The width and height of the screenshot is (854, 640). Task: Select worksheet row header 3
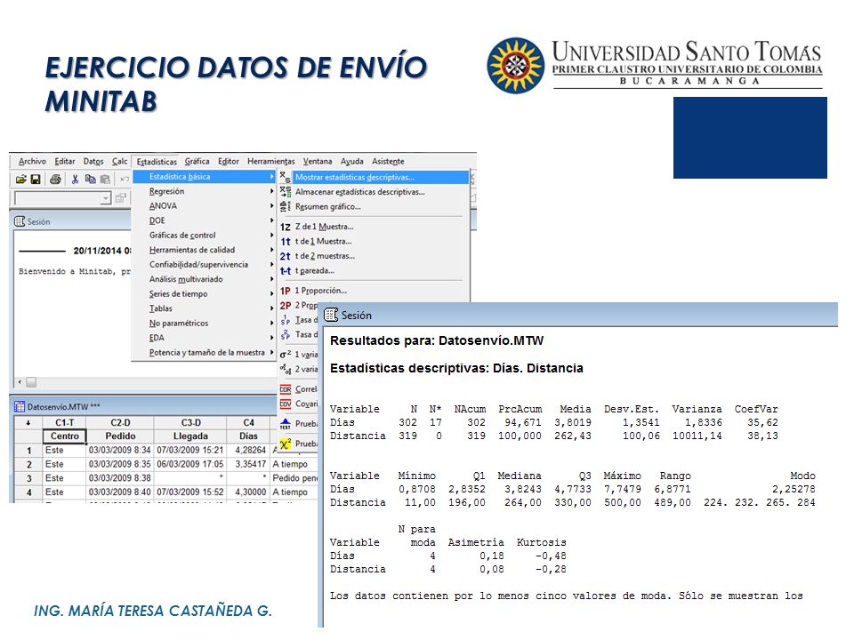[x=28, y=478]
